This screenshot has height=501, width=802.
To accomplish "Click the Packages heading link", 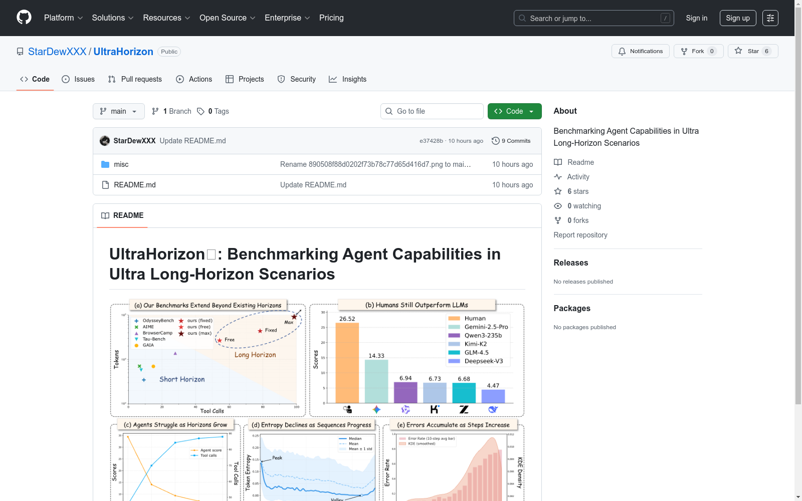I will [x=572, y=308].
